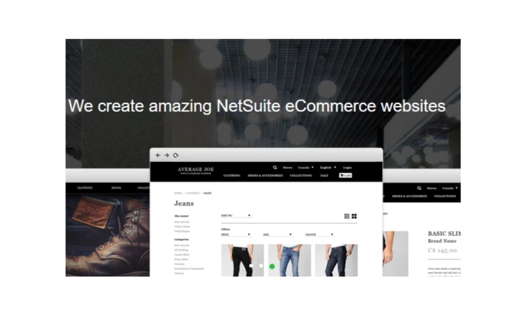The width and height of the screenshot is (527, 316).
Task: Click the browser back arrow
Action: coord(158,155)
